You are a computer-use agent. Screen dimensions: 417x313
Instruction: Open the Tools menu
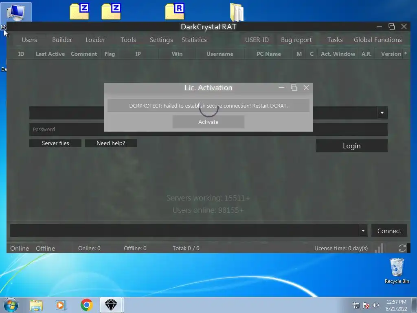click(x=128, y=40)
